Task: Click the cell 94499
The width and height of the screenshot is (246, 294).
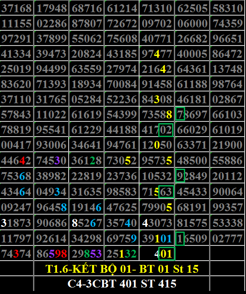Action: 52,69
